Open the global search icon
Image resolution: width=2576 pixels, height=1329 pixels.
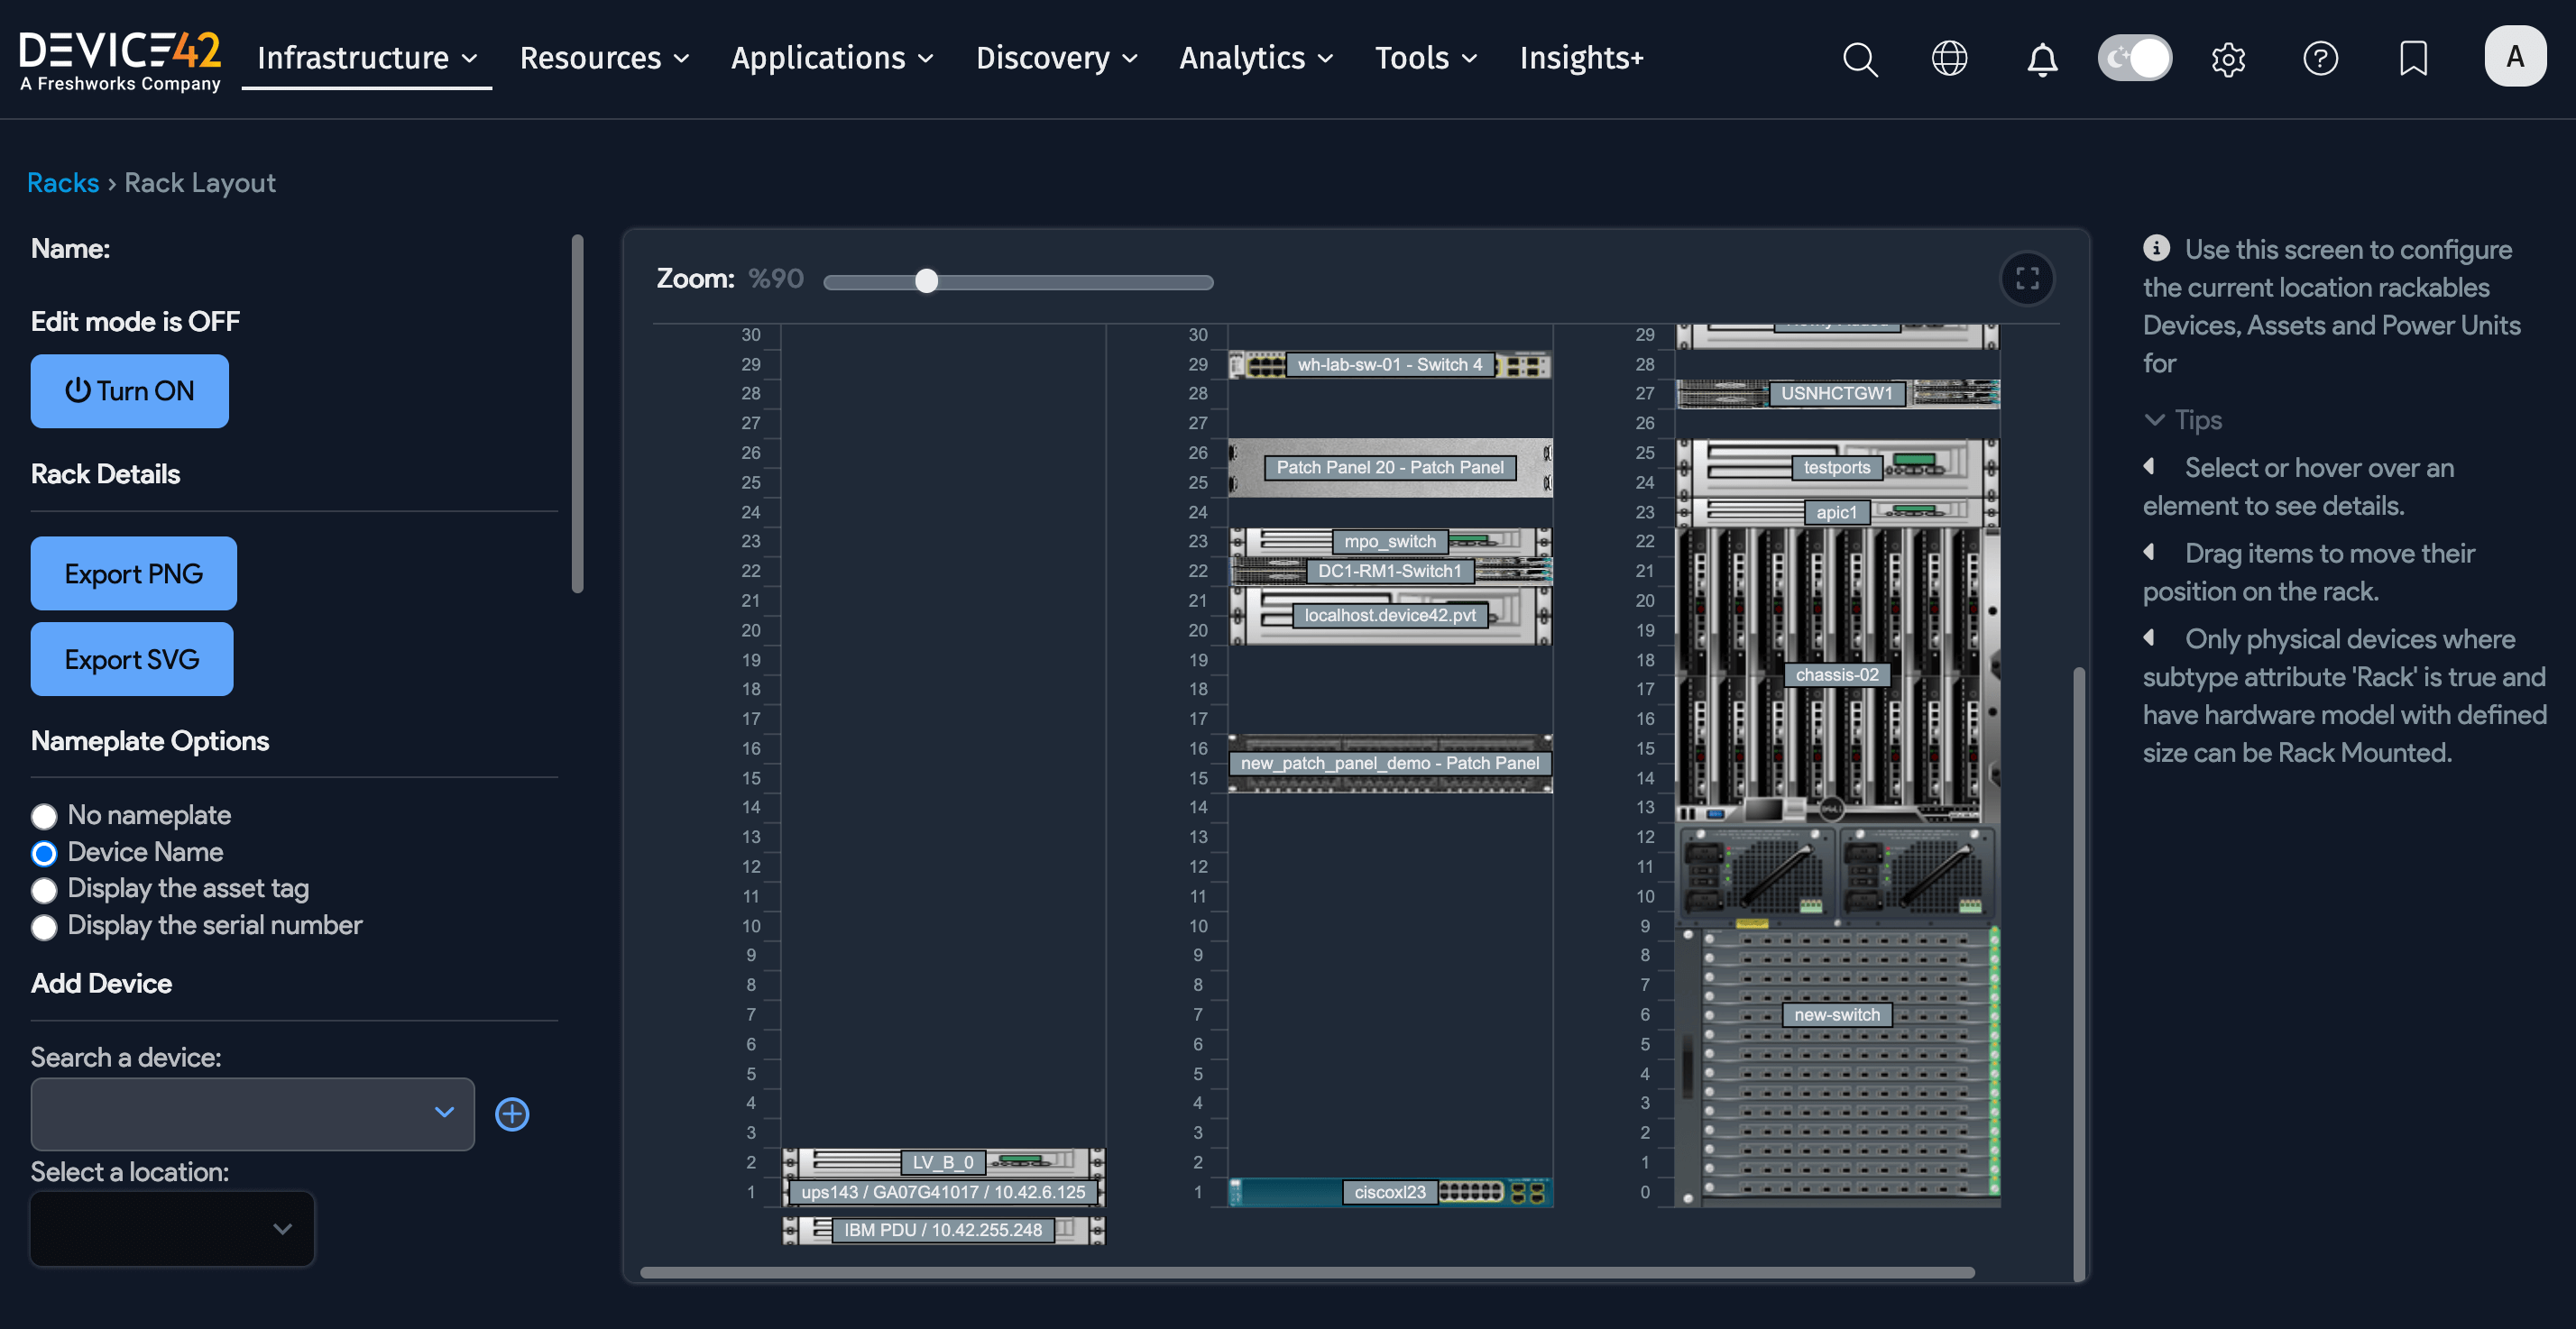pyautogui.click(x=1860, y=59)
